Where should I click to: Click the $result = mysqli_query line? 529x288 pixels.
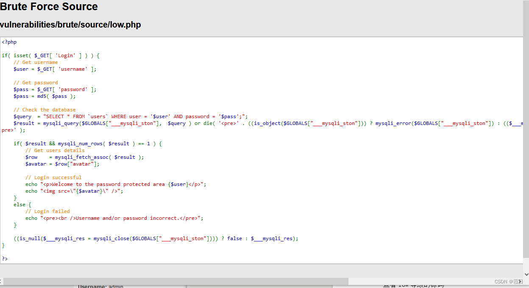[268, 123]
